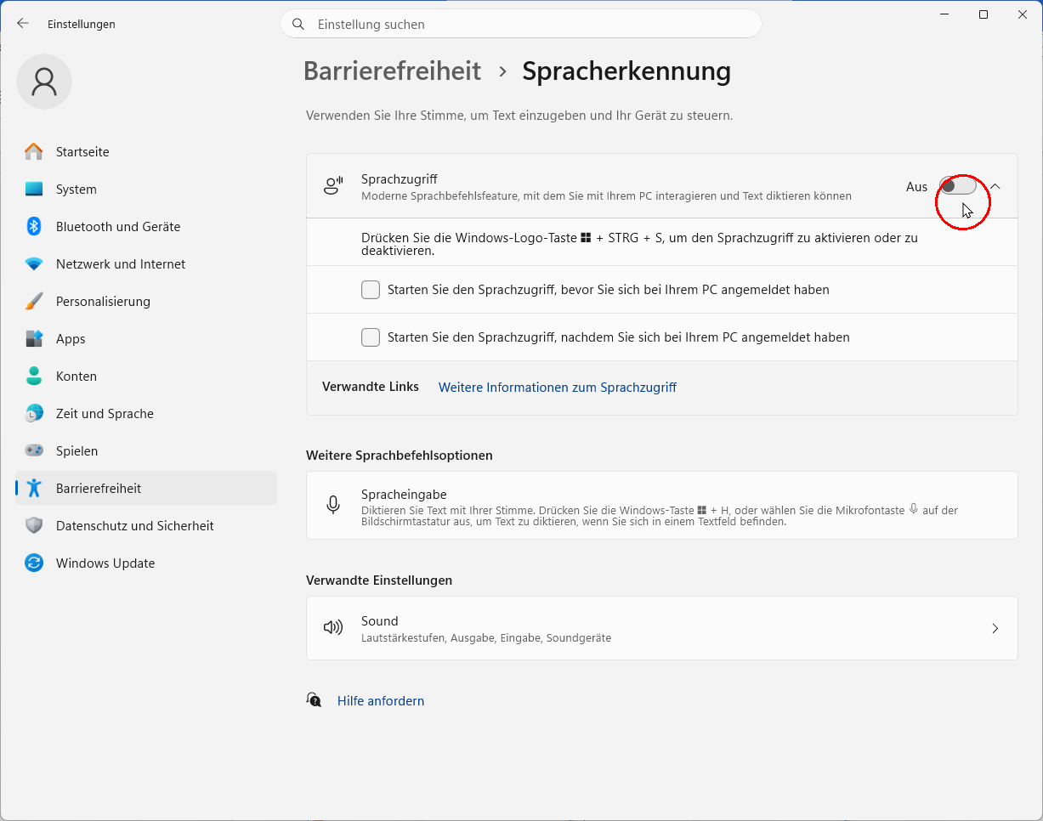The height and width of the screenshot is (821, 1043).
Task: Navigate back to Barrierefreiheit breadcrumb
Action: point(393,71)
